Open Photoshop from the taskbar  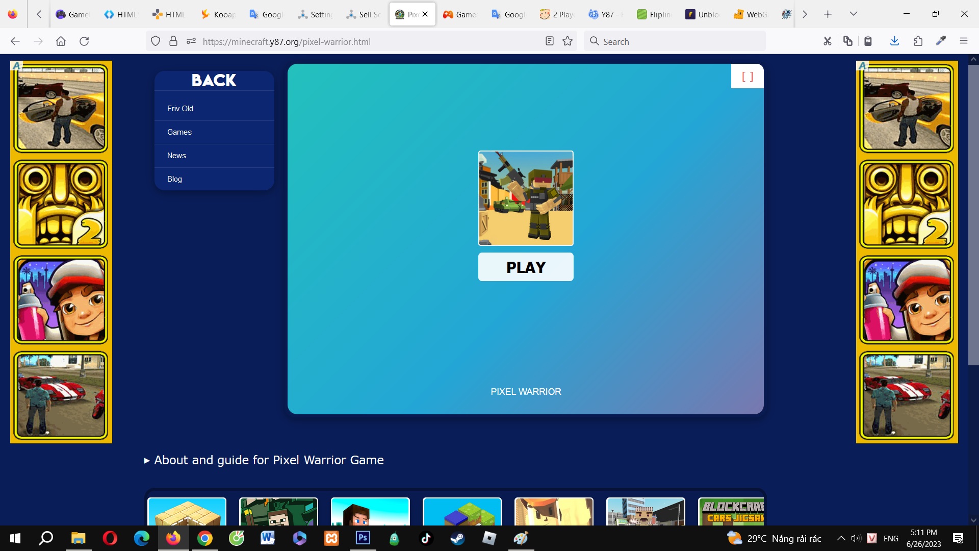[x=363, y=538]
